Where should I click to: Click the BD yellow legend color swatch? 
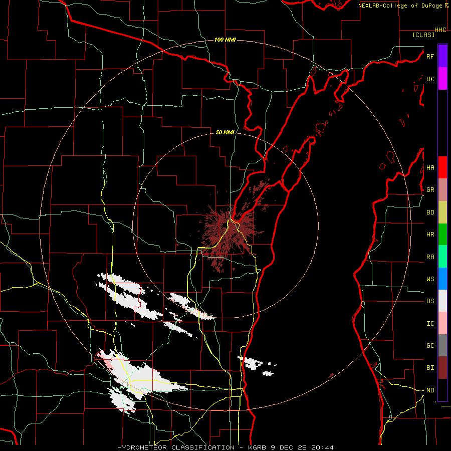[442, 212]
